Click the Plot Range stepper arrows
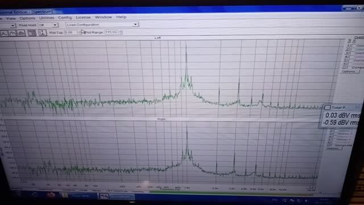This screenshot has width=364, height=205. (120, 32)
